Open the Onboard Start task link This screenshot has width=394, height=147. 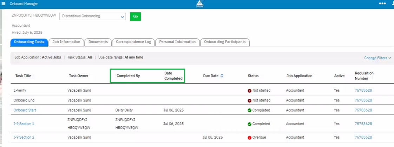(x=25, y=110)
